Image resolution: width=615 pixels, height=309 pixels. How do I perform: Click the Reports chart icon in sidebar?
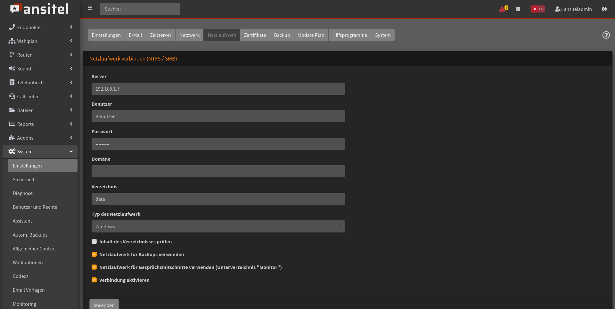coord(12,124)
